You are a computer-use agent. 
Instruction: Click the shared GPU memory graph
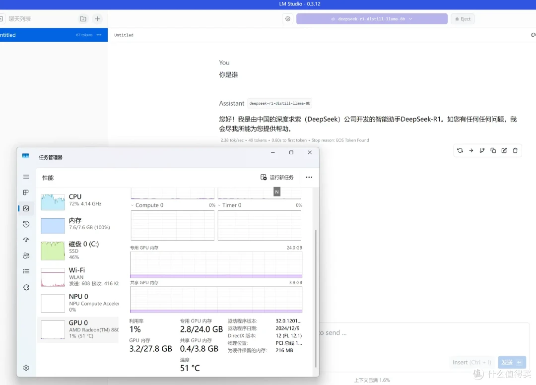point(216,300)
